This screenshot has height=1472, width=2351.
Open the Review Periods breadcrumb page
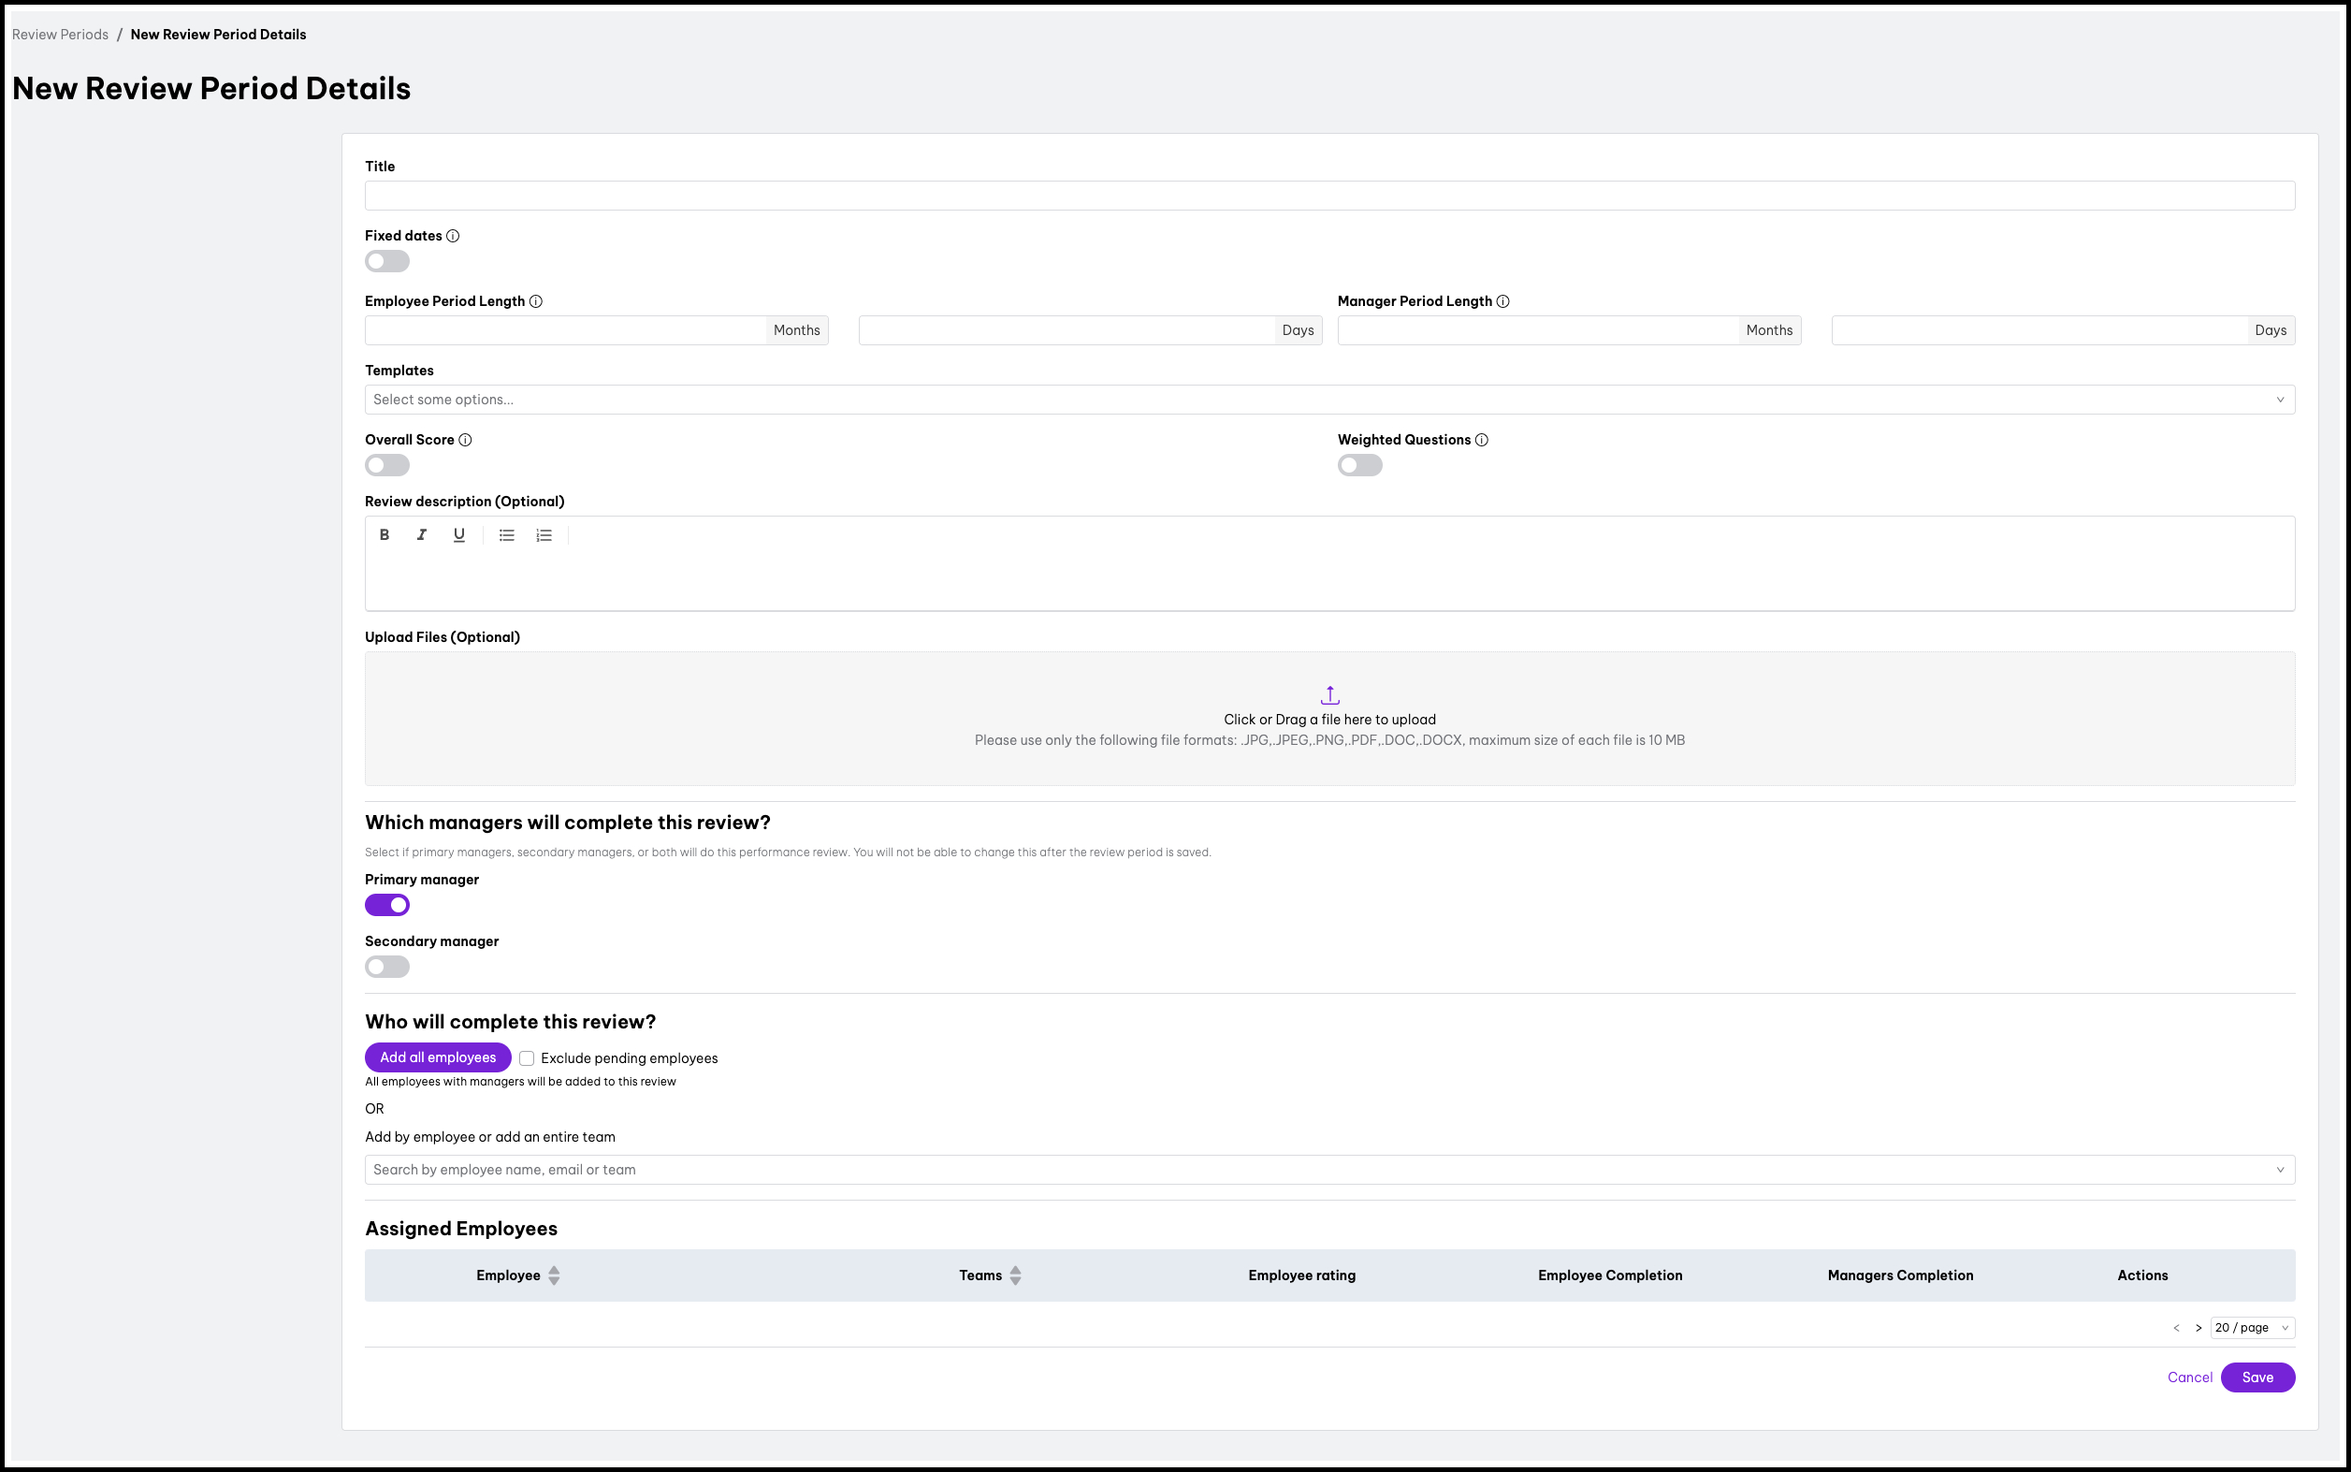pyautogui.click(x=59, y=34)
